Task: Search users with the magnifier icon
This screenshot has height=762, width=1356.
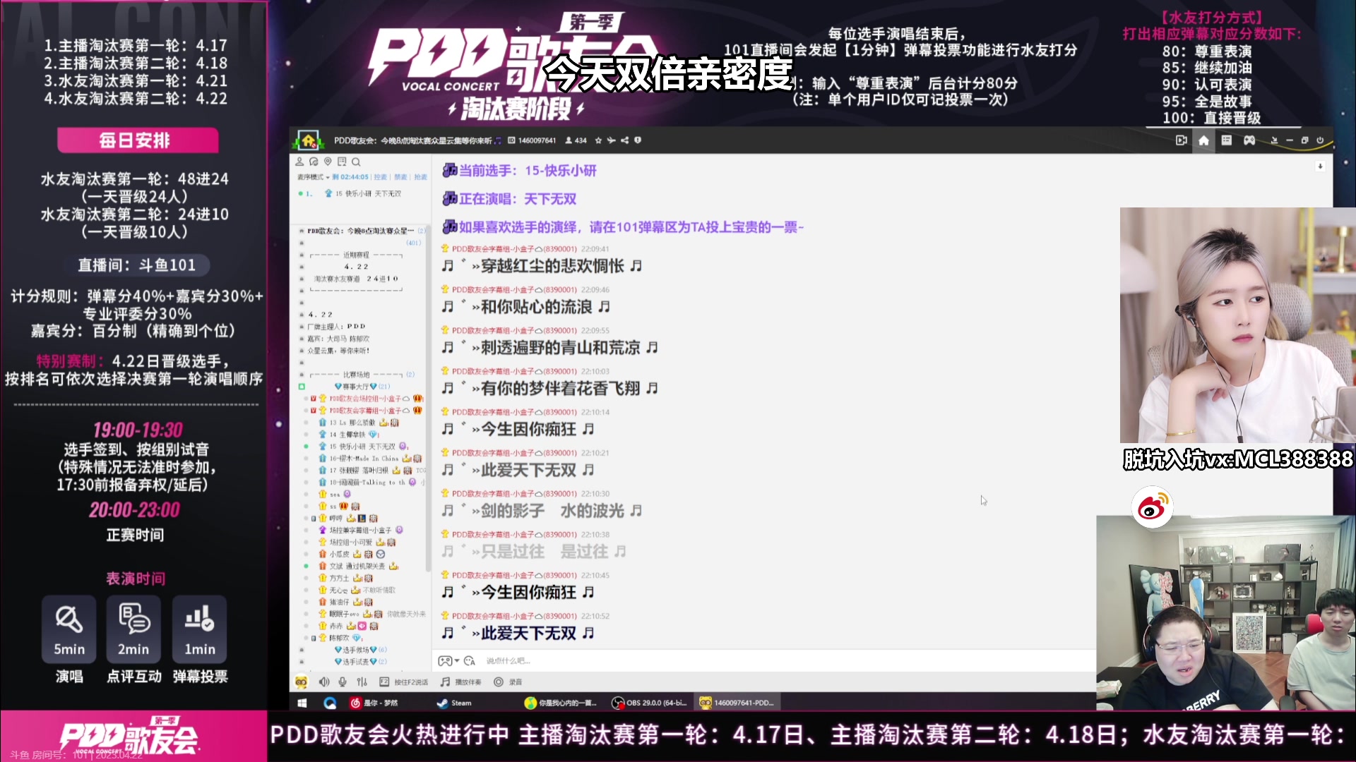Action: pyautogui.click(x=356, y=162)
